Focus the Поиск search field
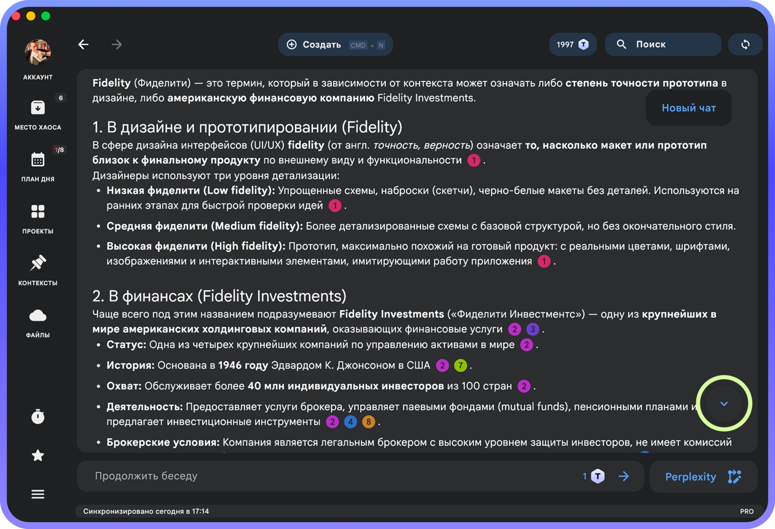 click(x=663, y=44)
